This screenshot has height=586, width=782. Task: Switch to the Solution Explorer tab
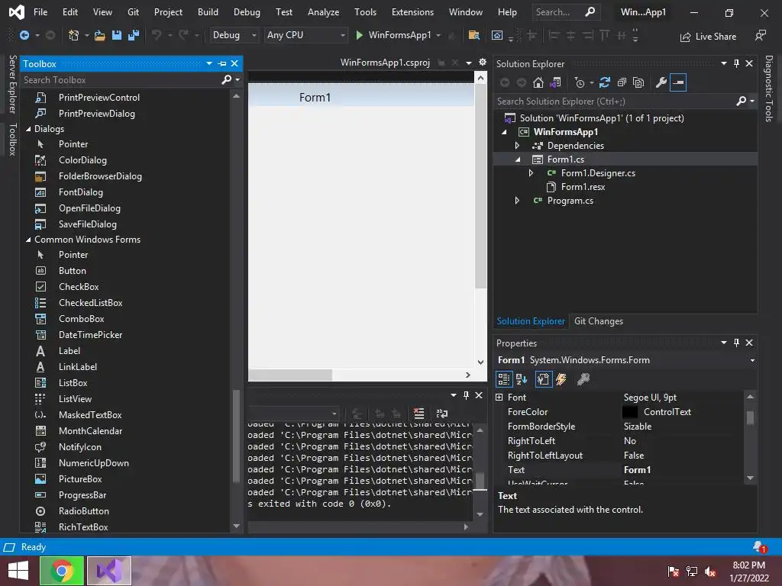coord(531,321)
